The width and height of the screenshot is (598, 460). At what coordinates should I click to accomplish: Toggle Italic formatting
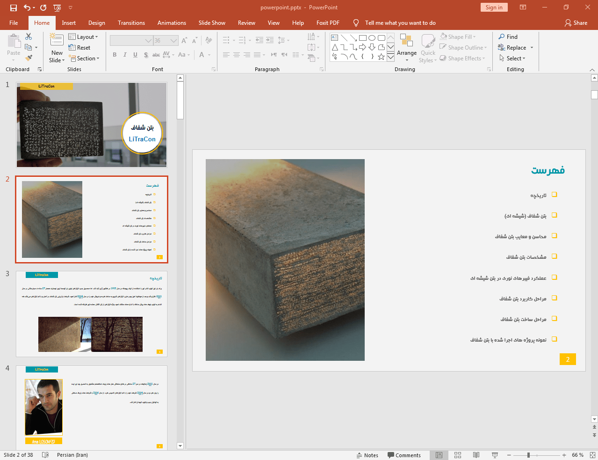point(125,55)
